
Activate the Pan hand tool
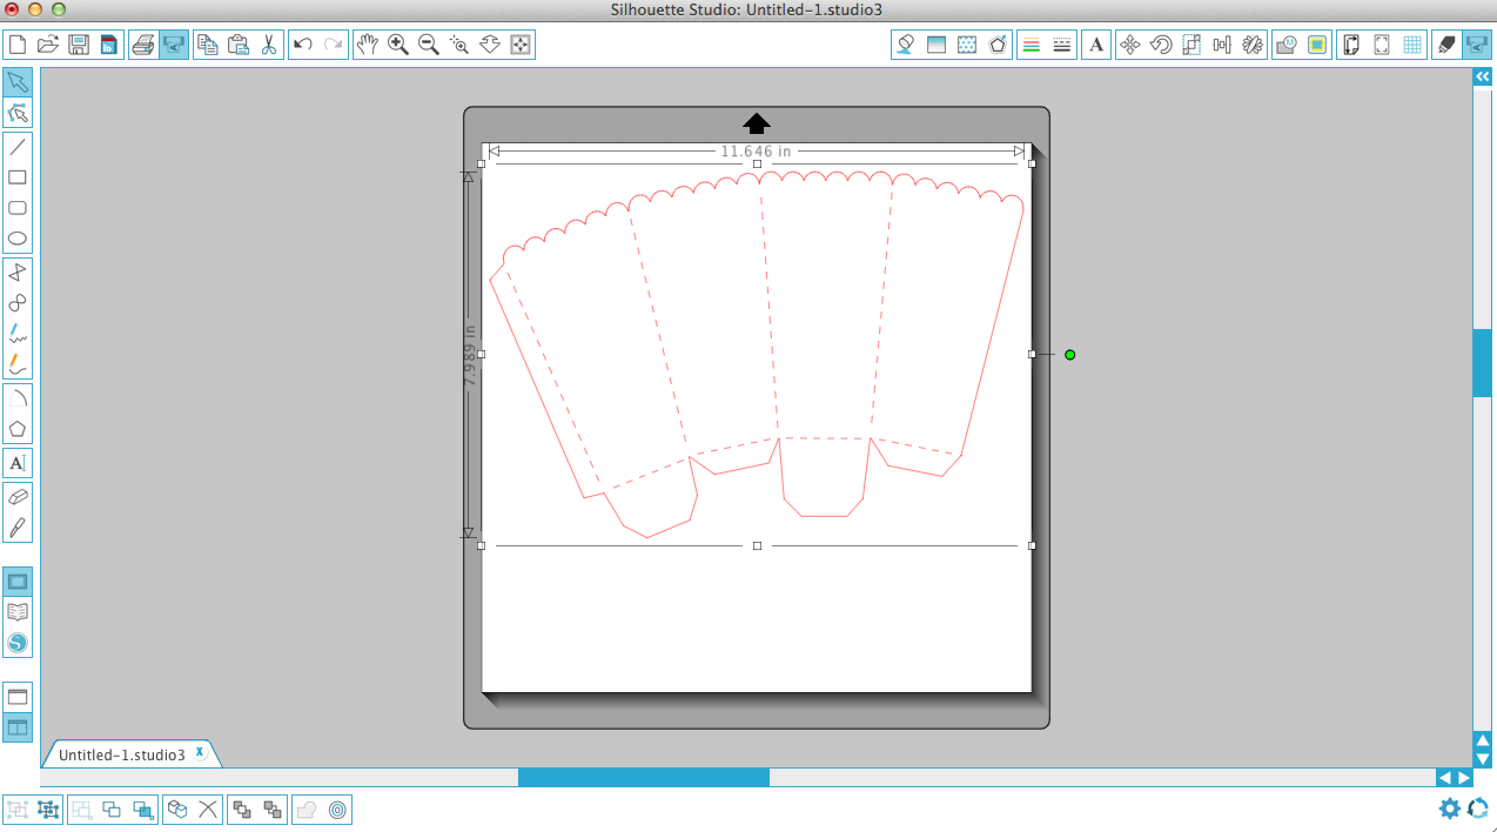(368, 45)
